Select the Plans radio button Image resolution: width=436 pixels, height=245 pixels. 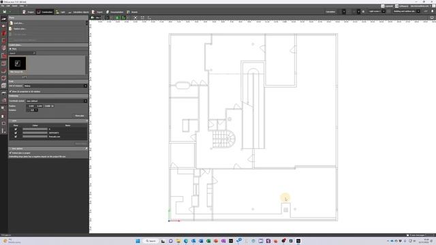(x=11, y=49)
